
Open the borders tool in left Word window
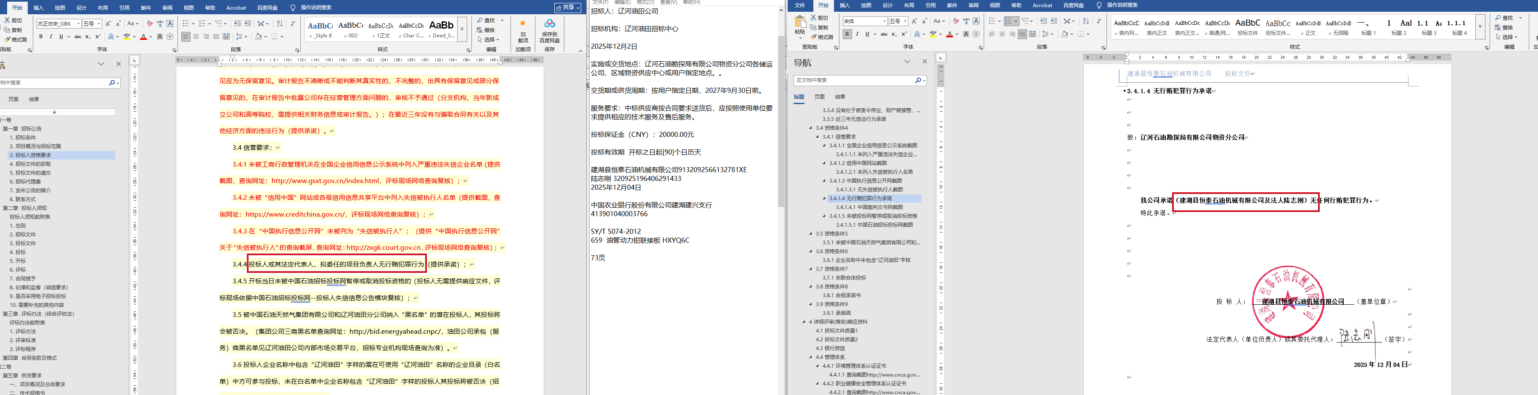tap(275, 37)
